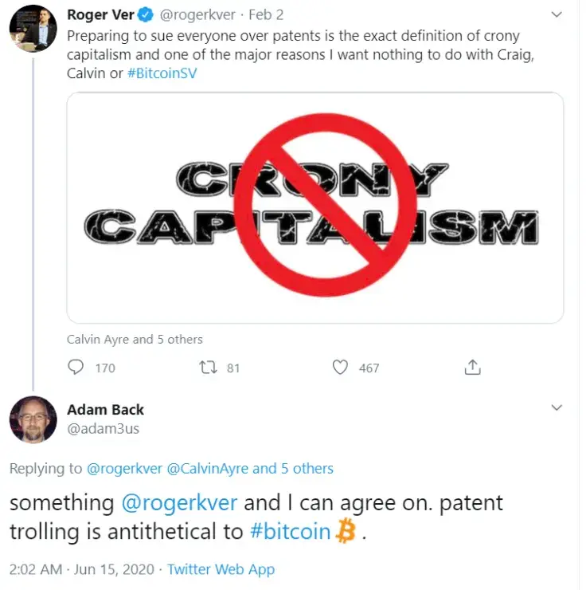This screenshot has width=586, height=590.
Task: Open the @rogerkver mention in Adam's tweet
Action: [179, 503]
